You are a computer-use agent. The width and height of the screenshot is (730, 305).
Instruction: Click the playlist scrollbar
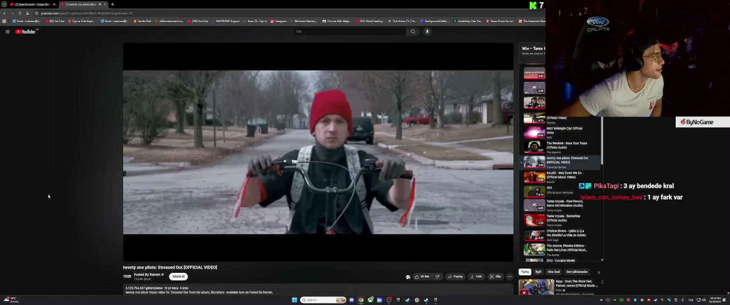point(602,141)
